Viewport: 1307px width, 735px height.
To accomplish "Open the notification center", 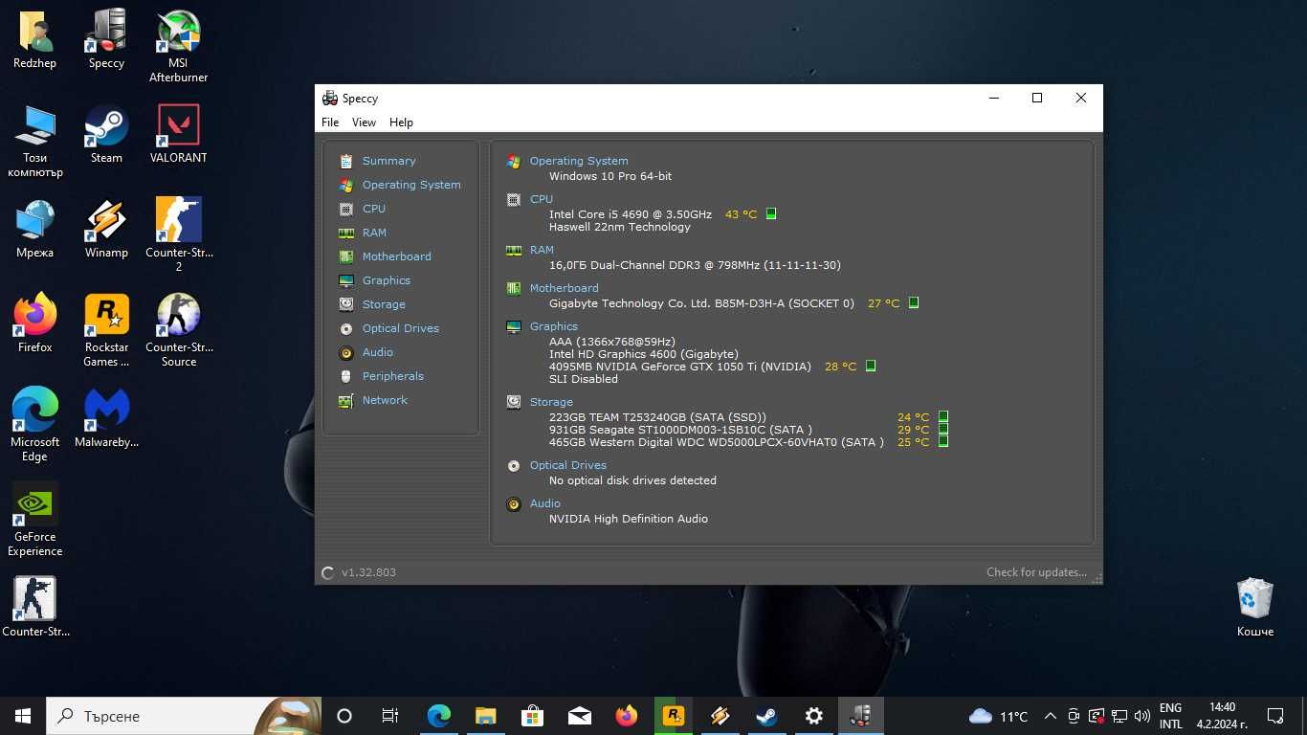I will click(x=1275, y=716).
